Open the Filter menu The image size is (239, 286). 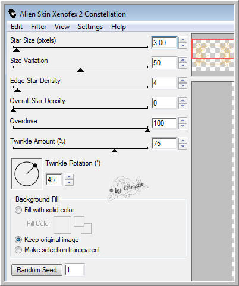point(39,27)
